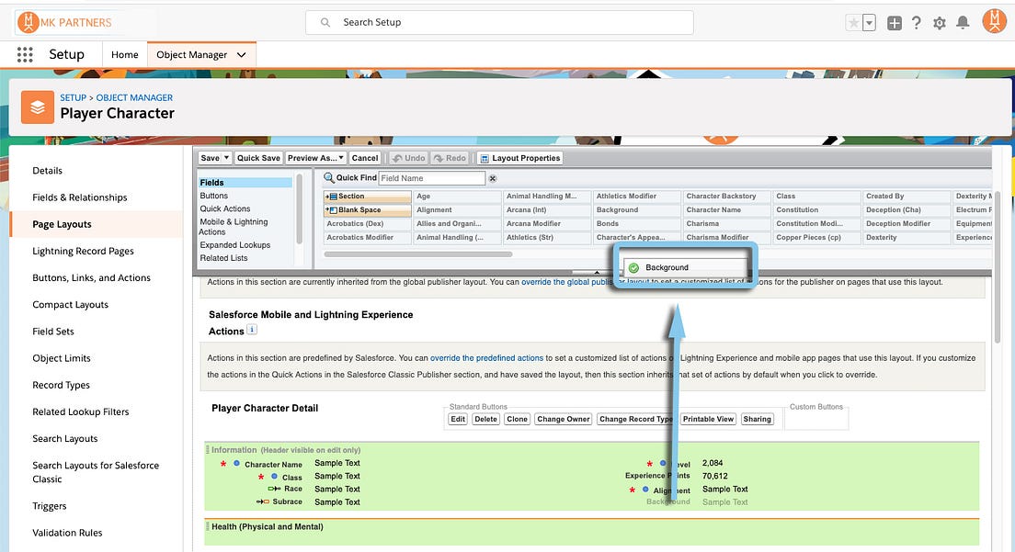Follow the OBJECT MANAGER breadcrumb link

(x=134, y=97)
